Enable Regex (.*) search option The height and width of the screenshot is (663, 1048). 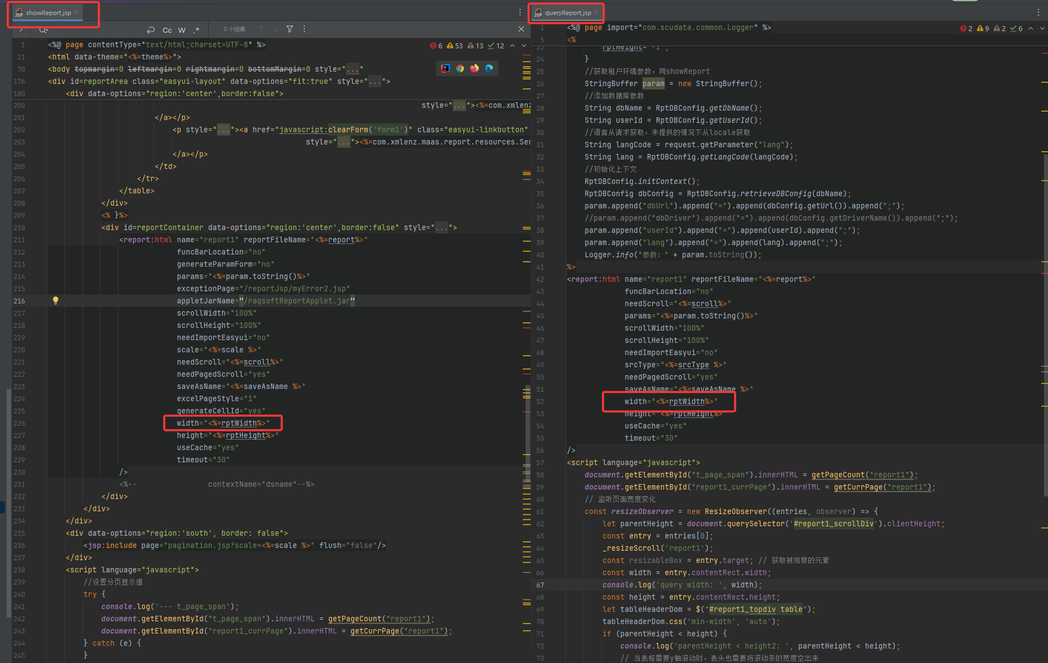click(x=196, y=30)
